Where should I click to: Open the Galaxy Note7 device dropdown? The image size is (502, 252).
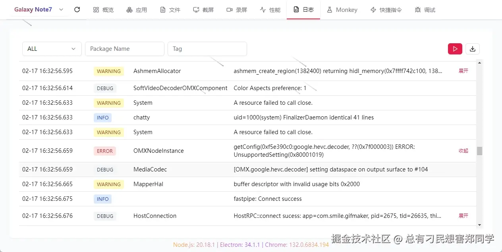[x=38, y=10]
